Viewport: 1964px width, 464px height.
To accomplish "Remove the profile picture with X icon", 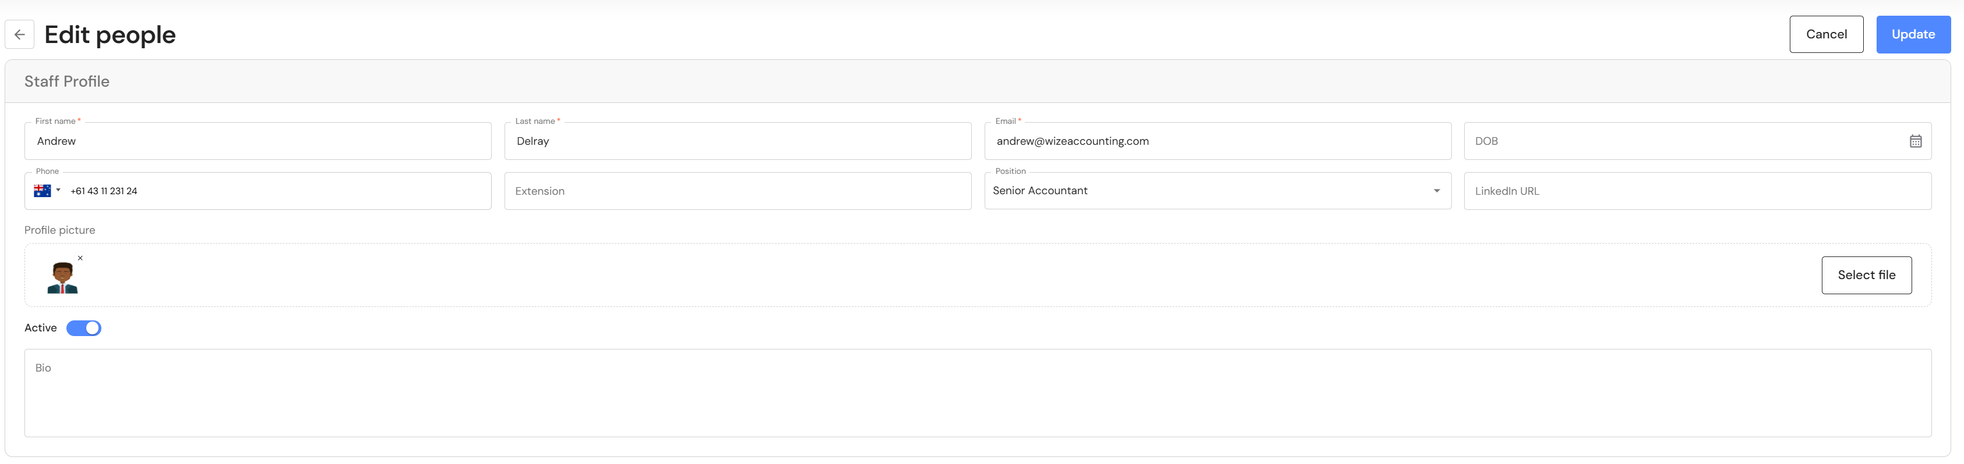I will [x=80, y=258].
